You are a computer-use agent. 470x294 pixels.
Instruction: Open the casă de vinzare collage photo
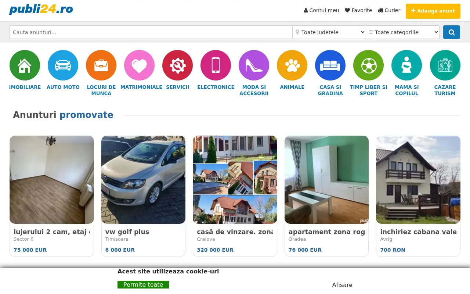[x=235, y=180]
